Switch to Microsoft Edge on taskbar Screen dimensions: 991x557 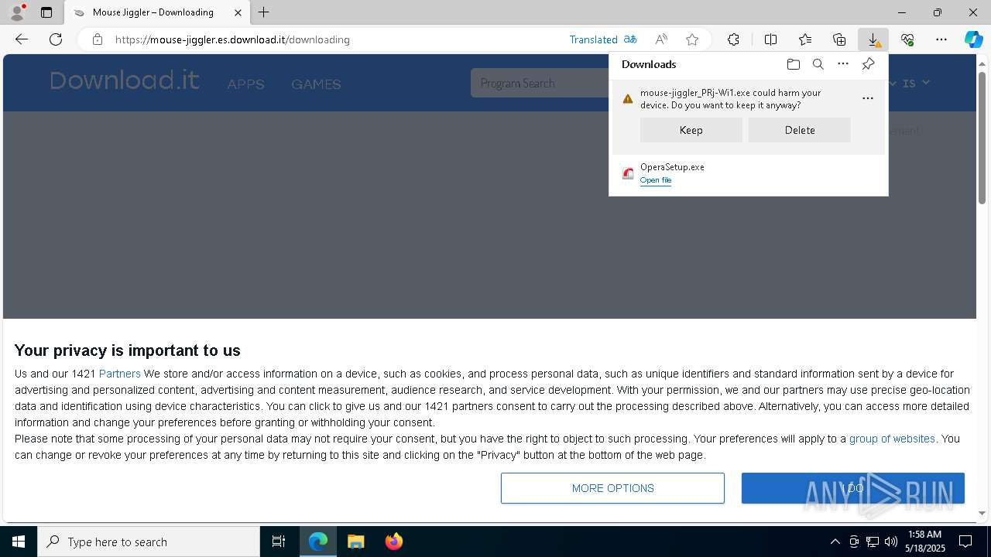click(x=318, y=542)
